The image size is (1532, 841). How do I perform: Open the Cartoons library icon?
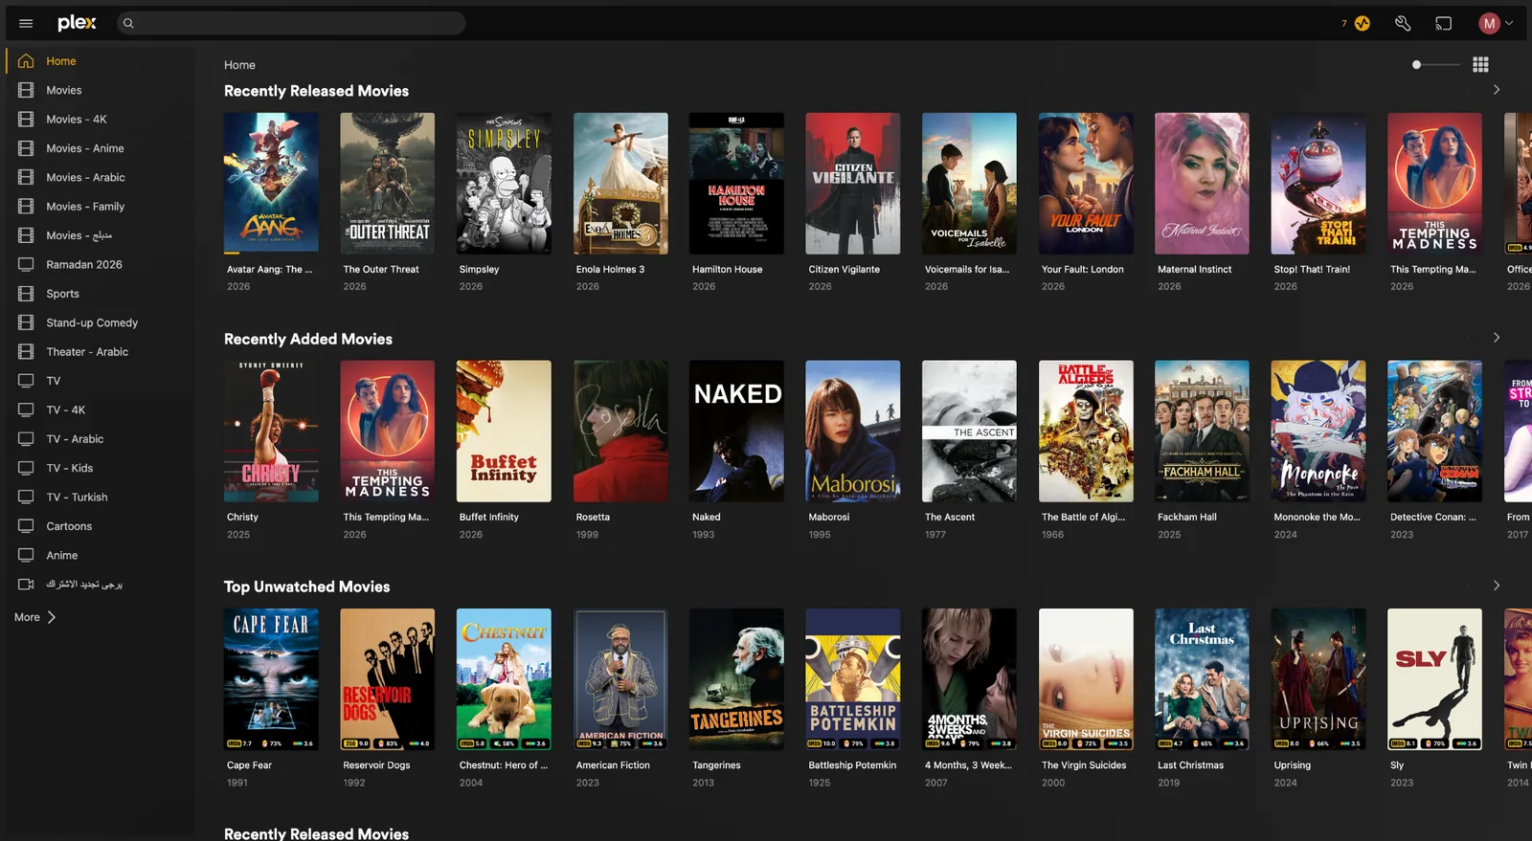click(x=26, y=526)
